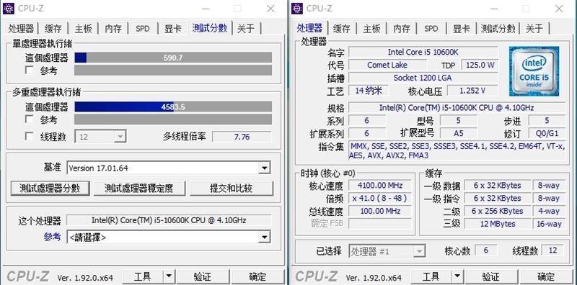Click 总线速度 value 100.00 MHz

380,211
